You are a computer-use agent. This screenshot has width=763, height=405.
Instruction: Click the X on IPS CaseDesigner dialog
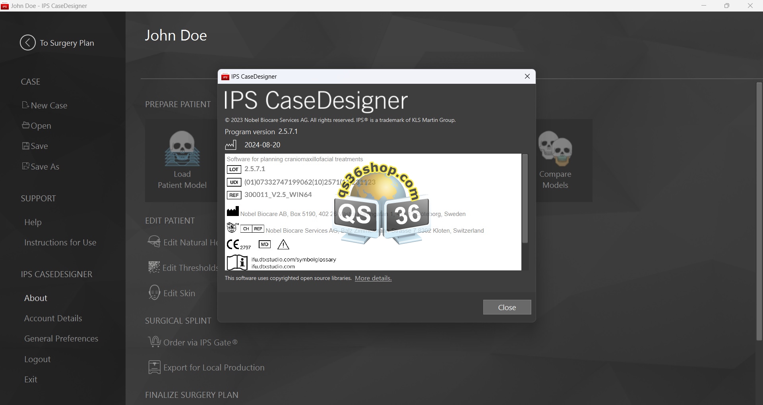coord(527,76)
